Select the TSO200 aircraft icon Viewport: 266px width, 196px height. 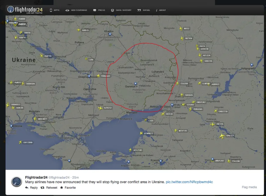pos(177,83)
